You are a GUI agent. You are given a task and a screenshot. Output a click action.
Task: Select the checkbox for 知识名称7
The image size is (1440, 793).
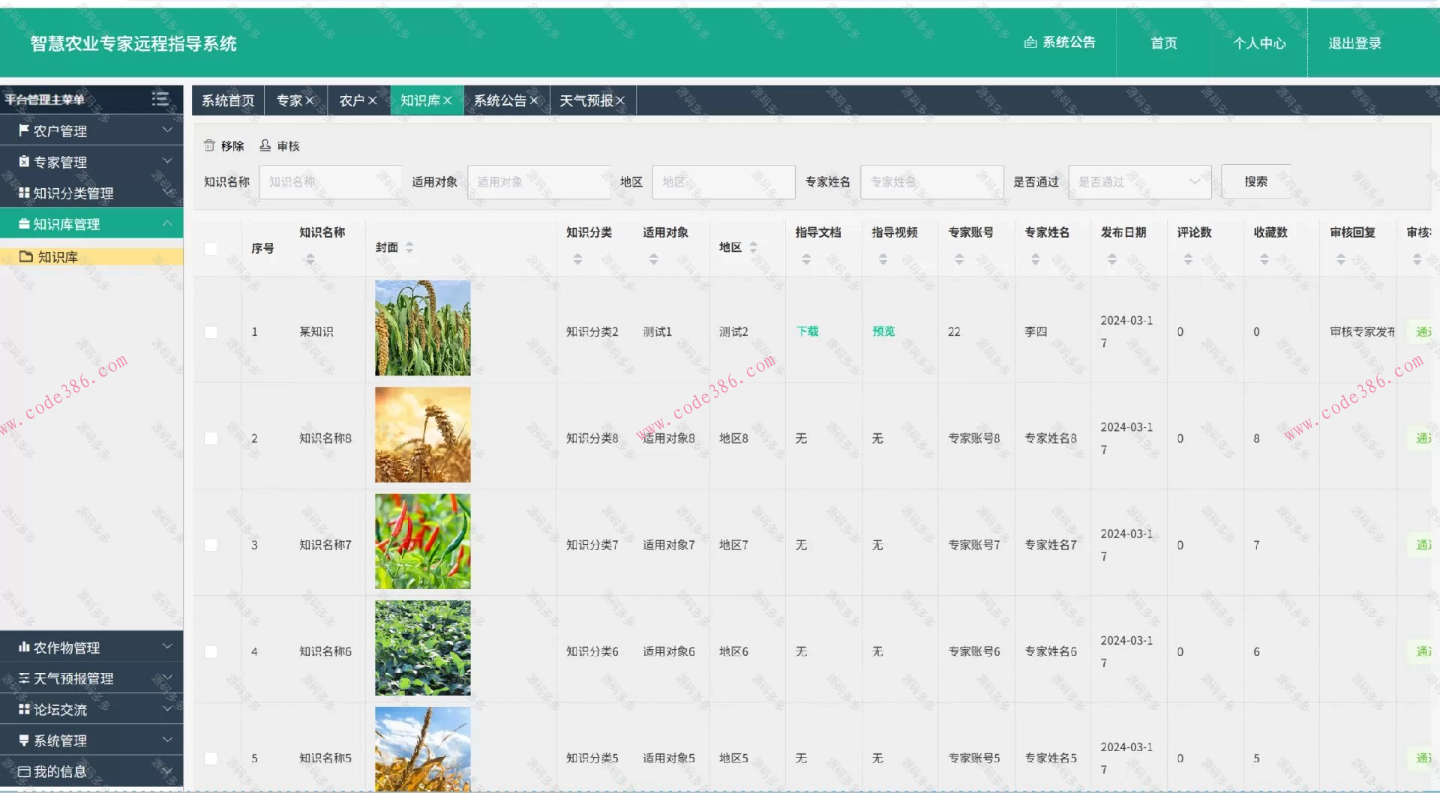coord(211,545)
